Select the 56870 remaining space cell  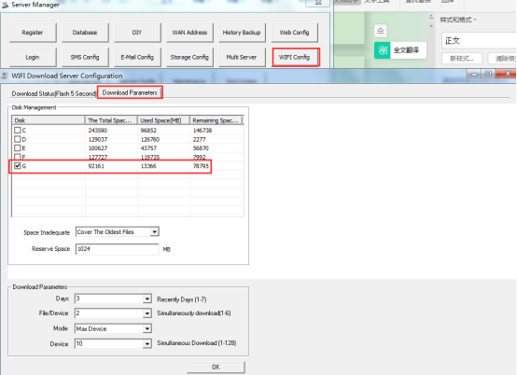click(x=201, y=148)
